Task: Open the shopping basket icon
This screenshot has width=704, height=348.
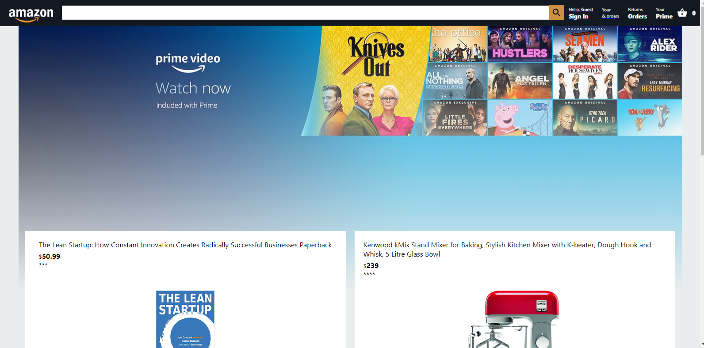Action: (682, 13)
